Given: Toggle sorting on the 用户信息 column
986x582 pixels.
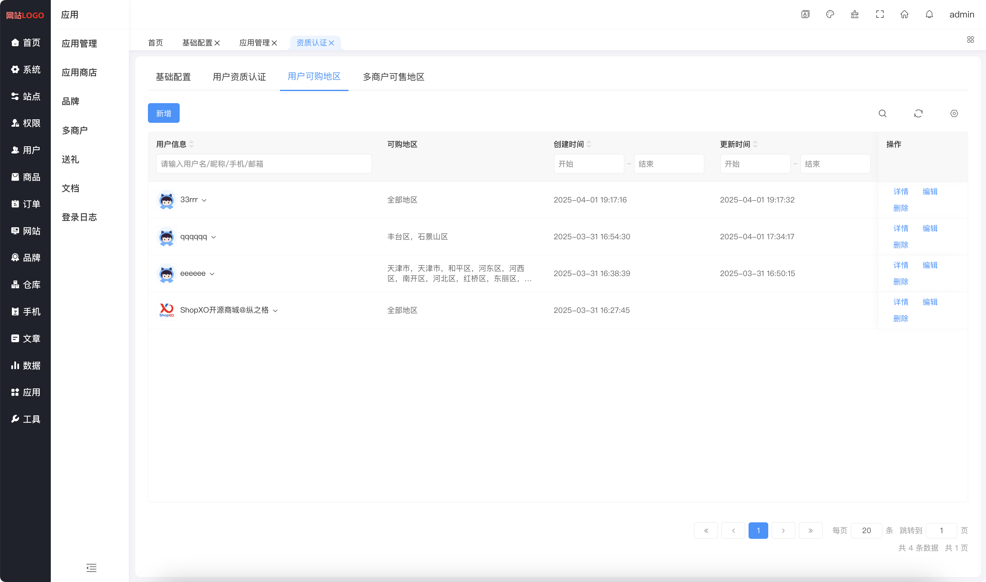Looking at the screenshot, I should [x=191, y=144].
